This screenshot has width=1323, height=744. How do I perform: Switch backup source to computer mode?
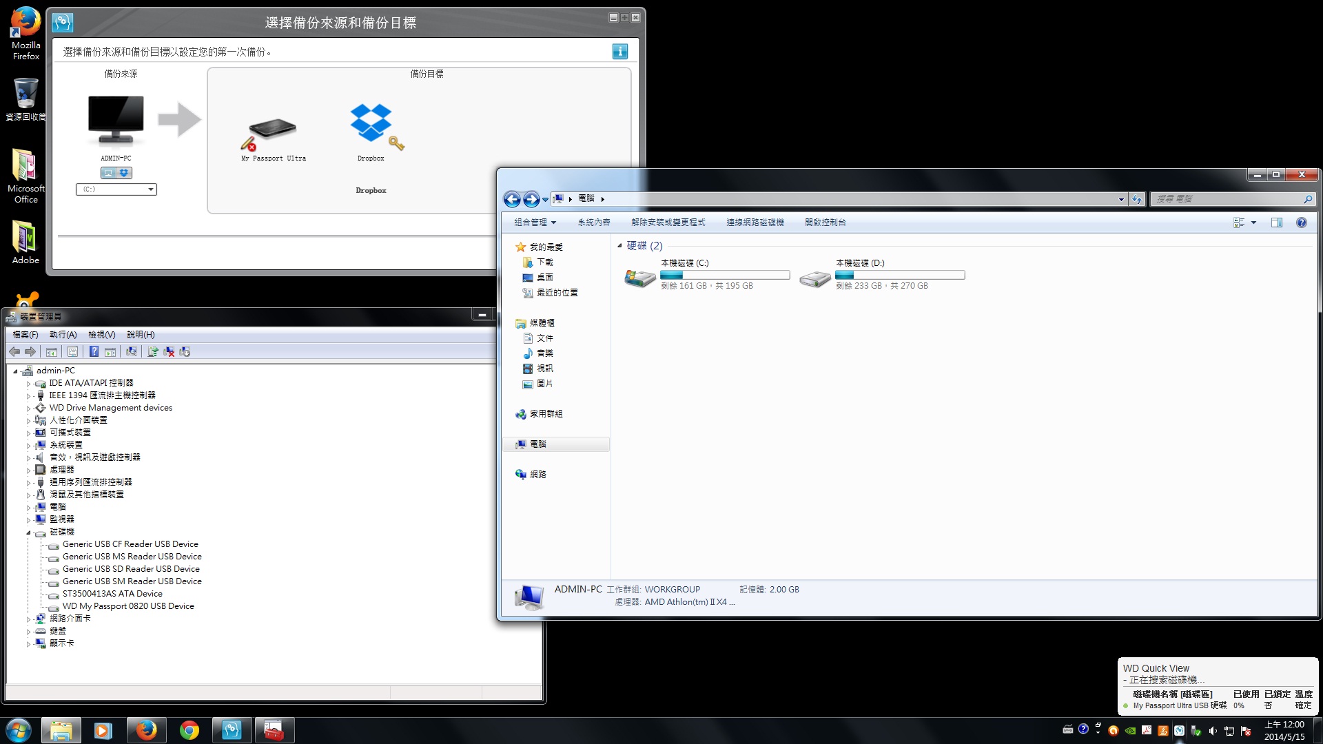[109, 173]
